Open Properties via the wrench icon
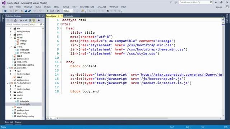Screen dimensions: 230x129 point(39,20)
